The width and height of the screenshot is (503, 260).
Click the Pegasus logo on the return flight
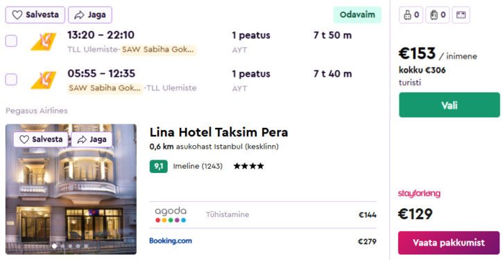click(43, 80)
